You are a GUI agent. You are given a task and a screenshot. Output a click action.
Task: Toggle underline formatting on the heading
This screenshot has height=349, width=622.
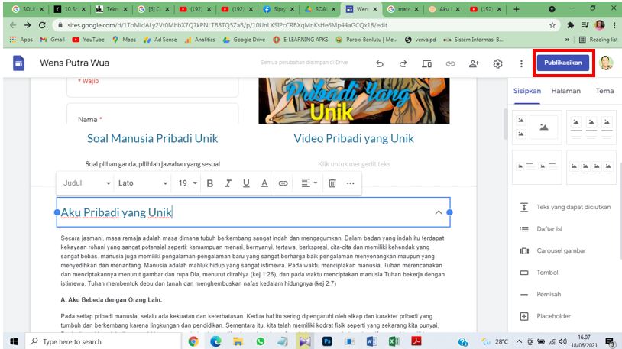[245, 183]
